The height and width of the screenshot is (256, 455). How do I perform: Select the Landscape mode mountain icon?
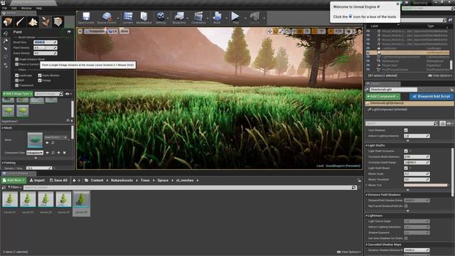33,22
